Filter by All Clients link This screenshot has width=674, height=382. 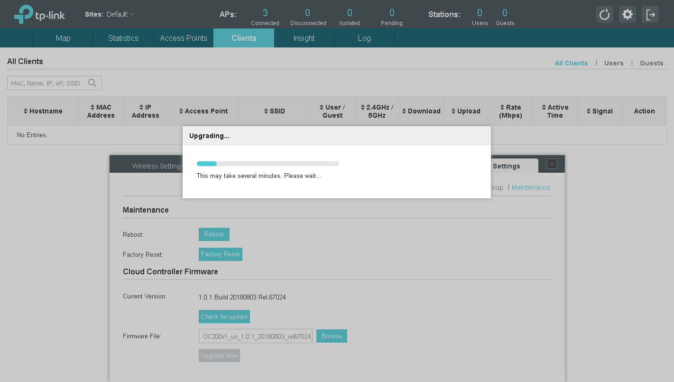(x=571, y=63)
